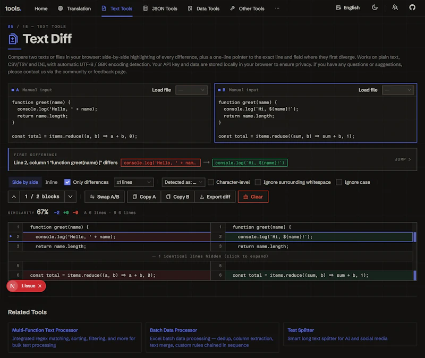
Task: Click inside text input area A
Action: click(x=109, y=119)
